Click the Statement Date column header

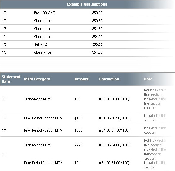pyautogui.click(x=11, y=79)
